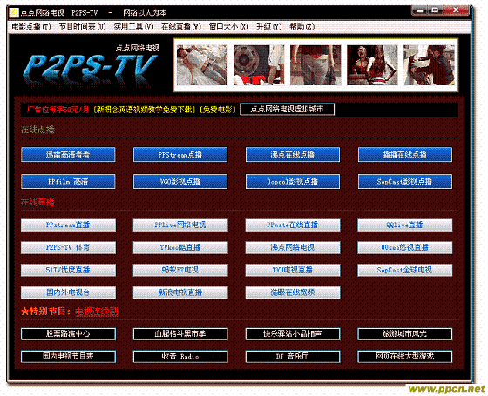Open 51TV优度直播
The height and width of the screenshot is (396, 488).
tap(68, 270)
